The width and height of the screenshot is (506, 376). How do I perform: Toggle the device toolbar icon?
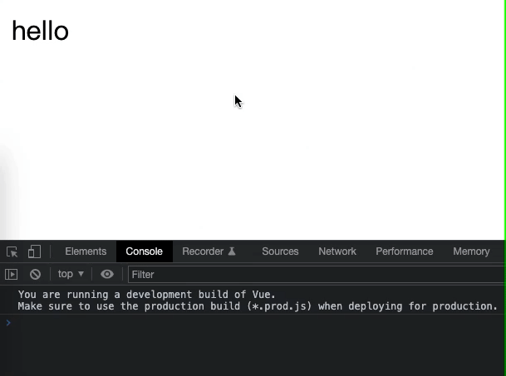pyautogui.click(x=35, y=251)
